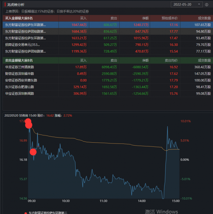Click the 1240.77万 net amount cell
213x214 pixels.
pos(141,25)
